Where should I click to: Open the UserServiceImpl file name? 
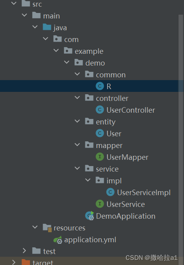[x=144, y=193]
